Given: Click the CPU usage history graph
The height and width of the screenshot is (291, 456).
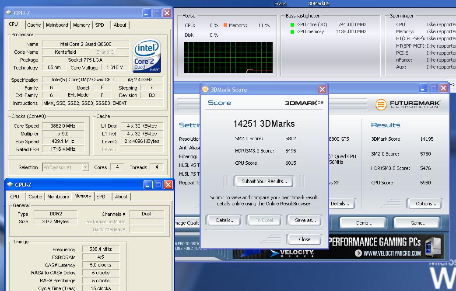Looking at the screenshot, I should [228, 58].
